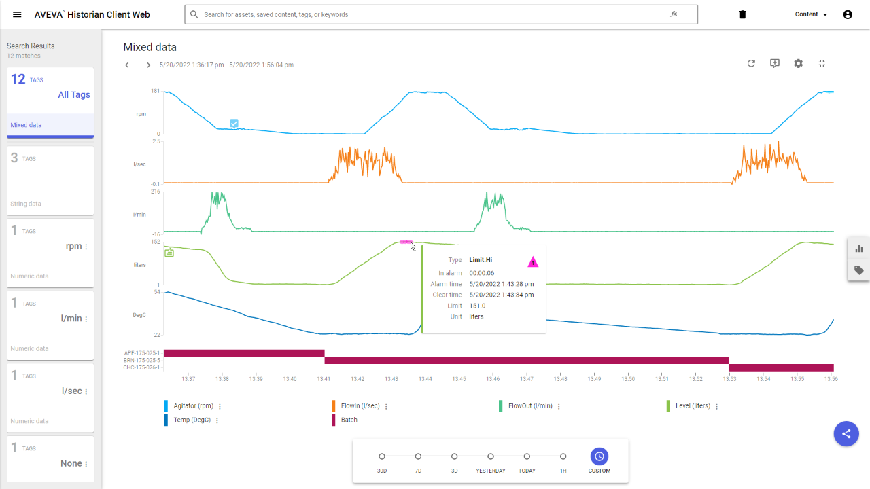Open the Content dropdown

click(x=811, y=14)
